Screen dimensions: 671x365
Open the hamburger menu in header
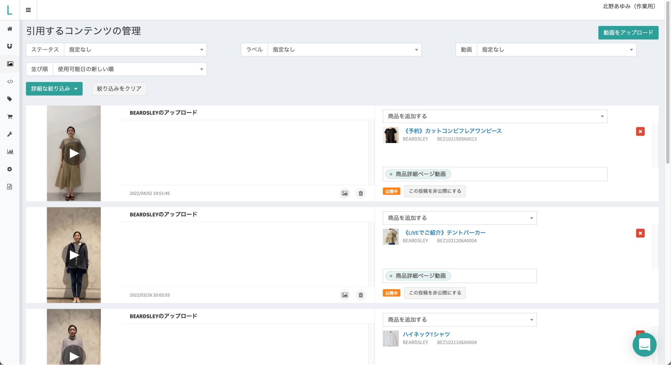28,10
